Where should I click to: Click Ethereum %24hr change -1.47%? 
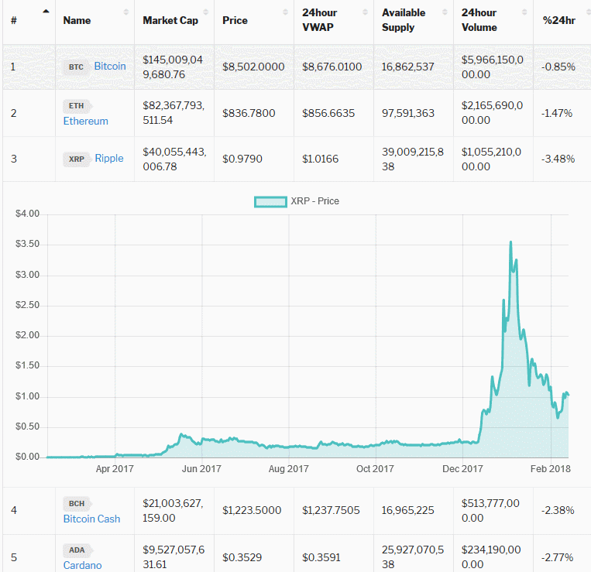pos(557,113)
